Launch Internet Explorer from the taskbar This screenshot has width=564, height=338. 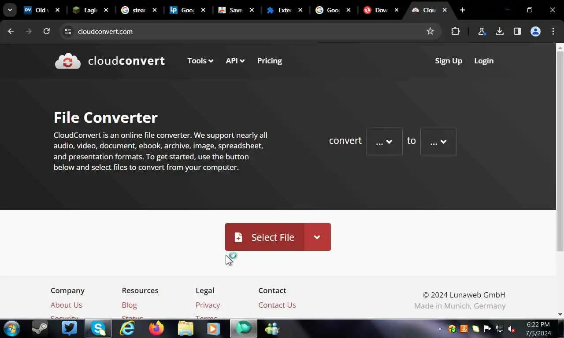click(127, 329)
